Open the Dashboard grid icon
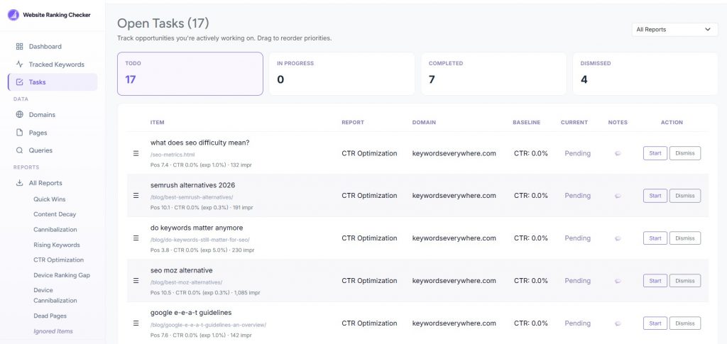Screen dimensions: 727x344 pyautogui.click(x=19, y=47)
